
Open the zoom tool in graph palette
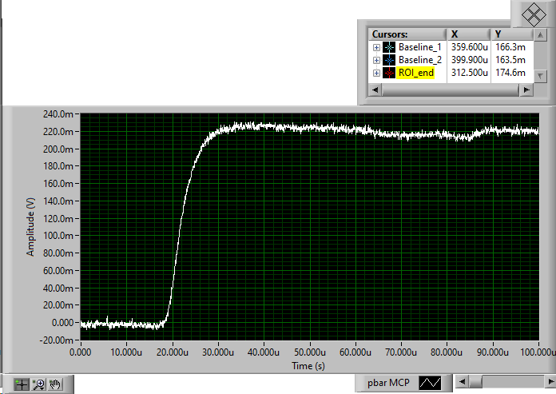point(38,384)
